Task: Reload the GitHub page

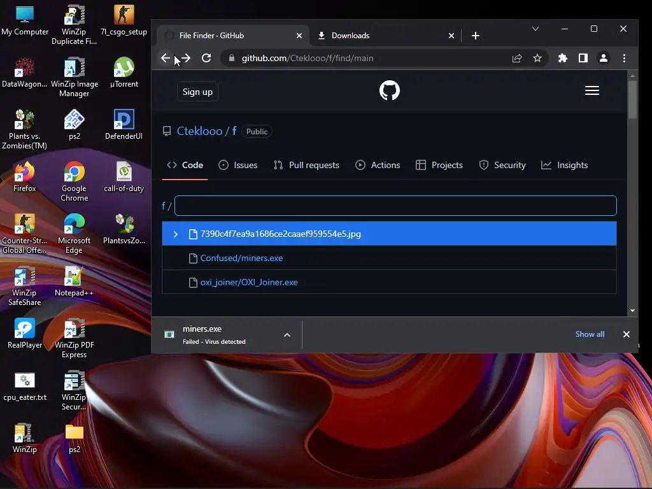Action: tap(206, 58)
